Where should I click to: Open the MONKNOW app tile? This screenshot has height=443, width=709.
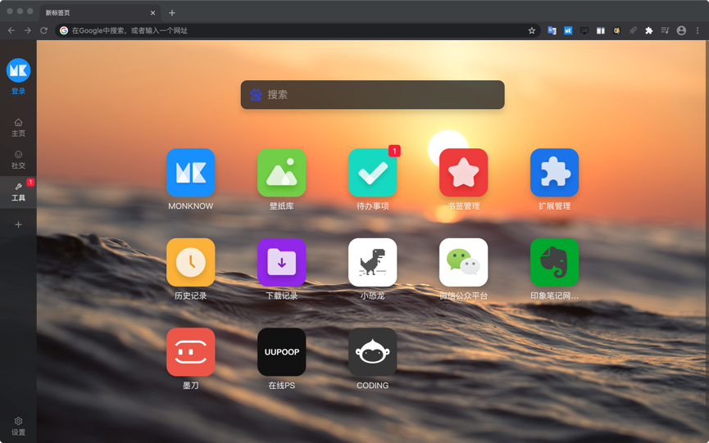[190, 173]
